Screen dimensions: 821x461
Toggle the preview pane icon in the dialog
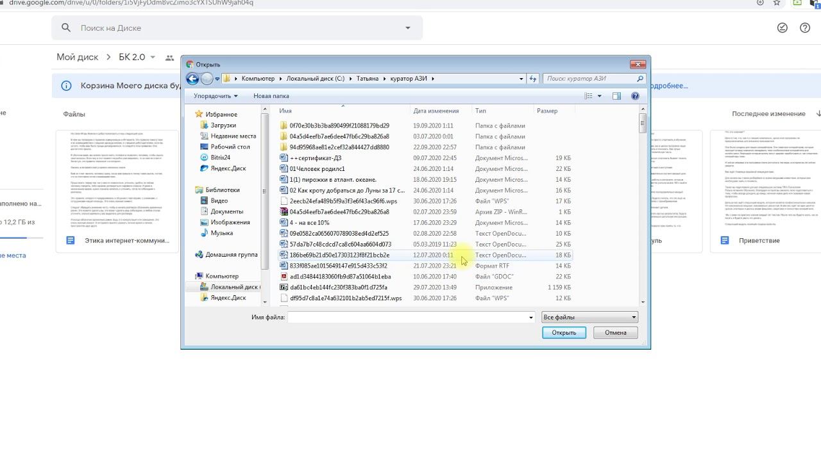pyautogui.click(x=616, y=96)
